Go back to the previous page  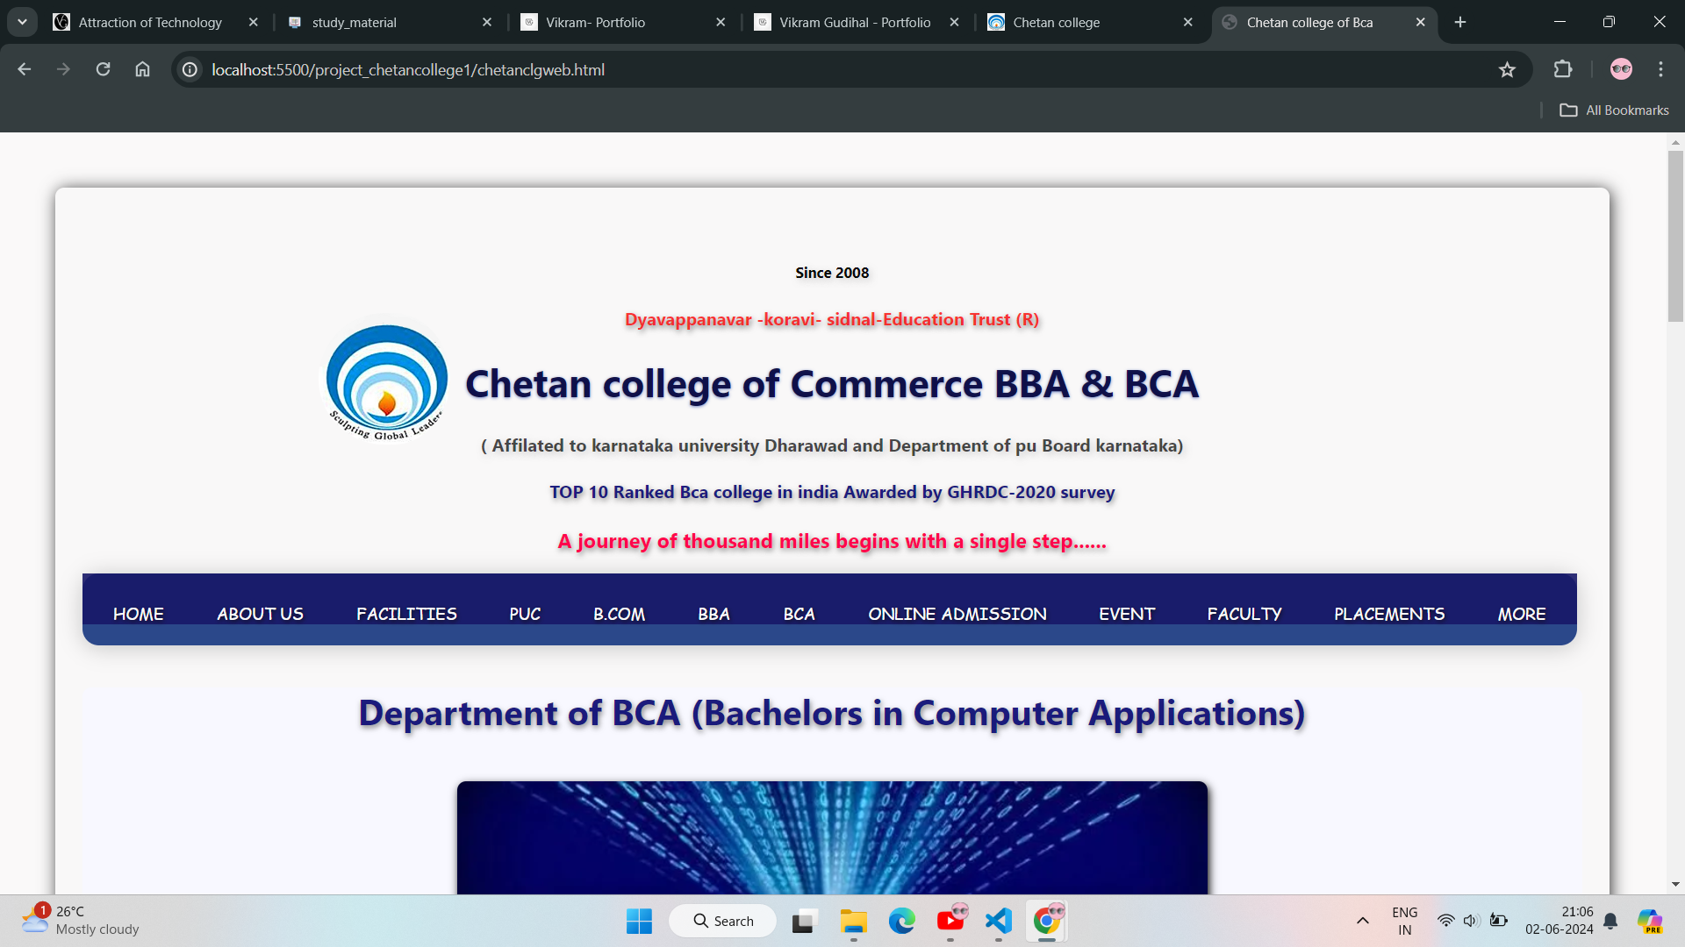point(24,69)
